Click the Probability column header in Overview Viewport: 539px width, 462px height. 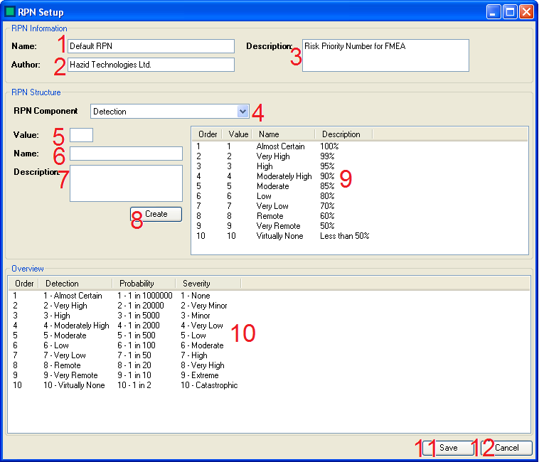click(x=137, y=284)
